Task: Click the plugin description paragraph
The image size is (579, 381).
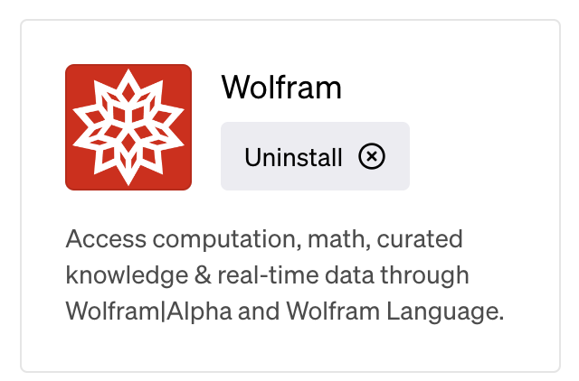Action: coord(285,275)
